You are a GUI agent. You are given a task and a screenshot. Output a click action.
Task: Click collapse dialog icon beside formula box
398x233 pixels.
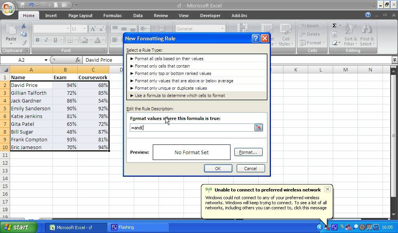[258, 127]
